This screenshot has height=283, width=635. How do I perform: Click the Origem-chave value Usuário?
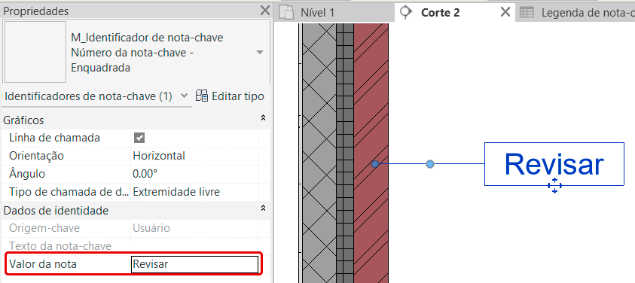[x=151, y=228]
